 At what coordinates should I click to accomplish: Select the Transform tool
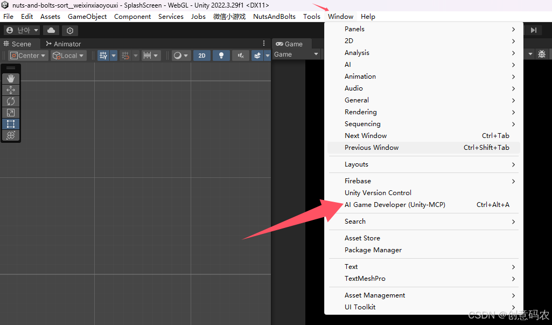[x=11, y=135]
